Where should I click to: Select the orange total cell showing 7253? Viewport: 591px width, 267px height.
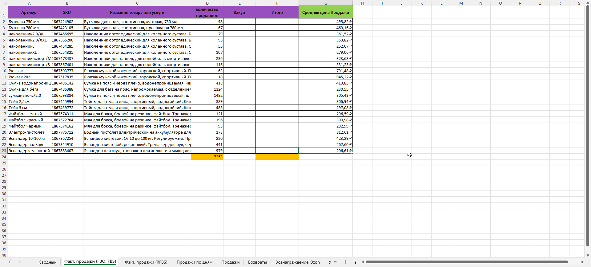click(207, 157)
